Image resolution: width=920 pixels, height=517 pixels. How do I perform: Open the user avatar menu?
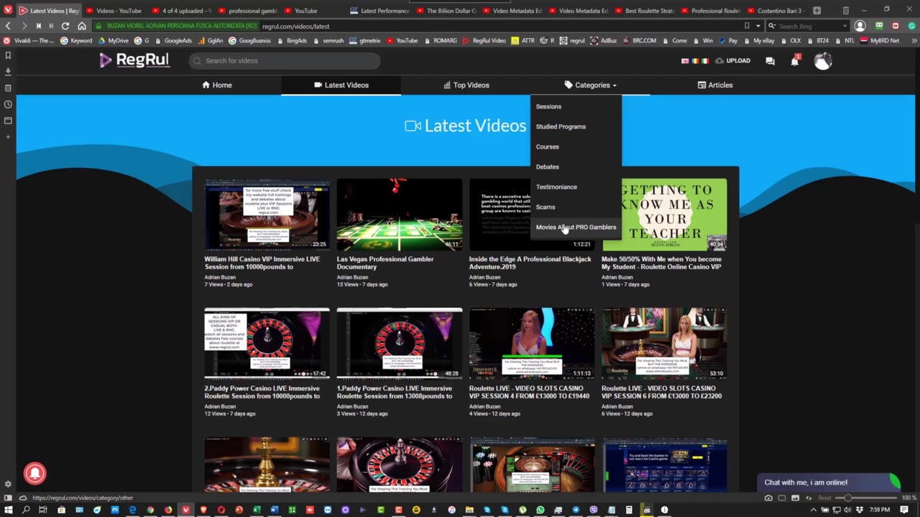click(822, 61)
